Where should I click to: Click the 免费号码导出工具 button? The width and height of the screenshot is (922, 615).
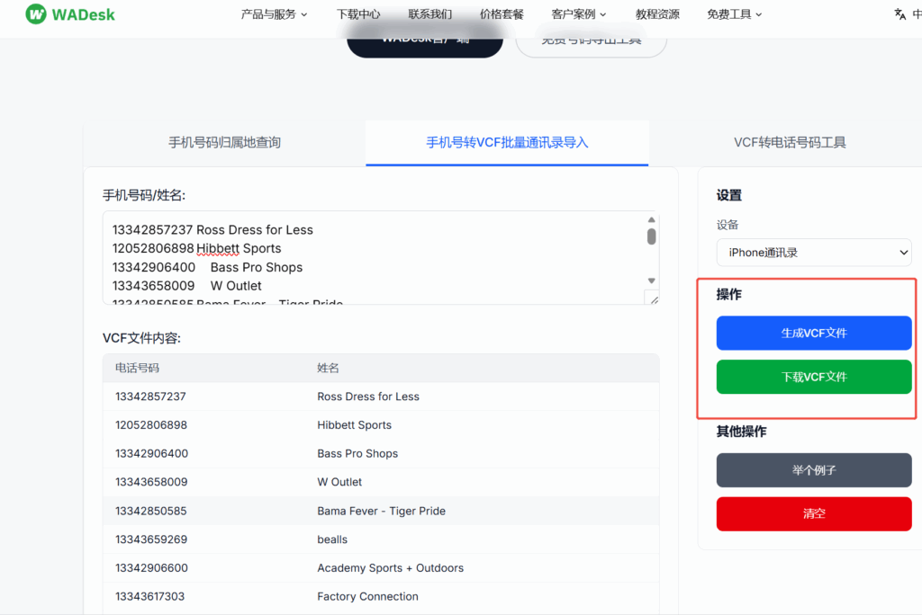click(591, 41)
